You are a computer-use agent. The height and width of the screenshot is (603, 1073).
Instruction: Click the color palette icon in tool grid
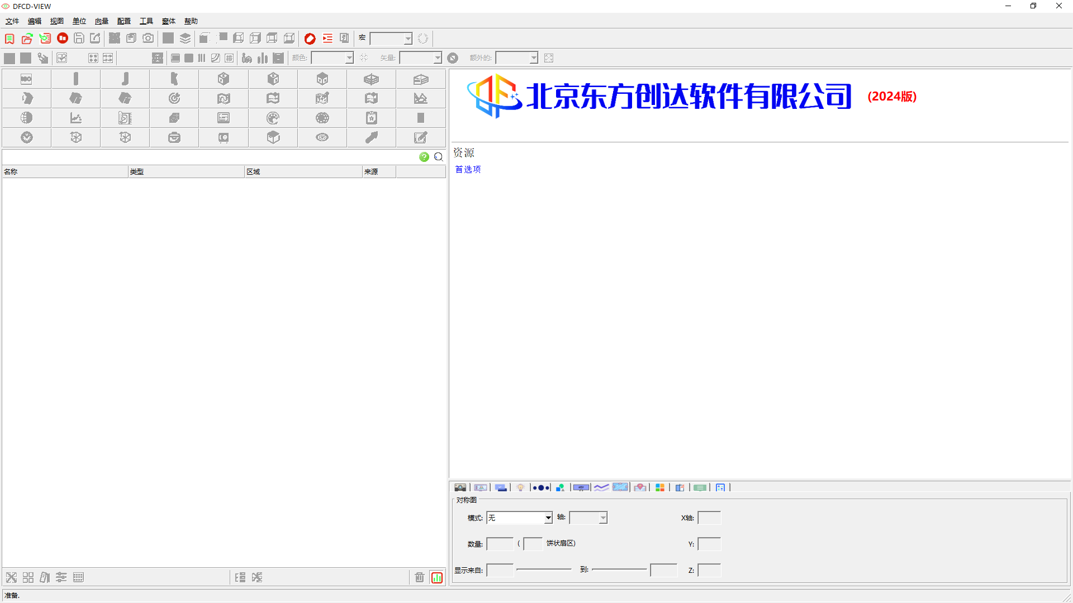pyautogui.click(x=273, y=118)
